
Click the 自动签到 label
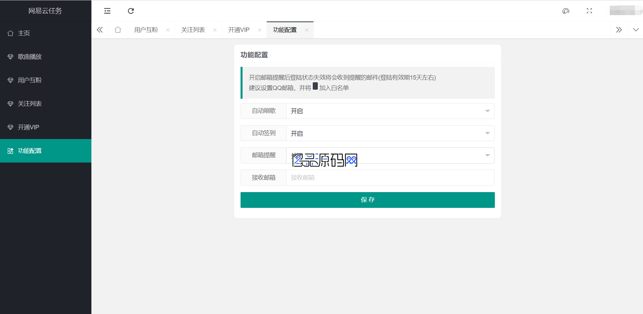(264, 133)
